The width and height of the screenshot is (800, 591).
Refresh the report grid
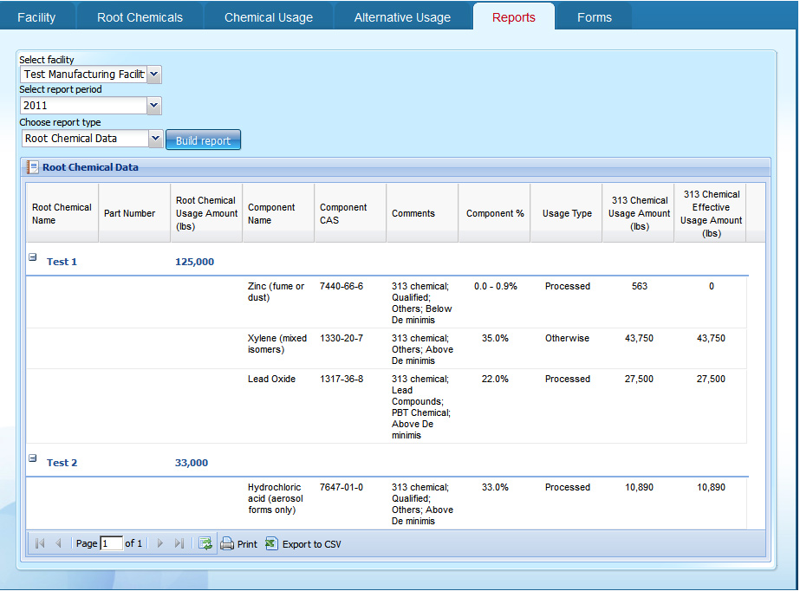tap(205, 543)
